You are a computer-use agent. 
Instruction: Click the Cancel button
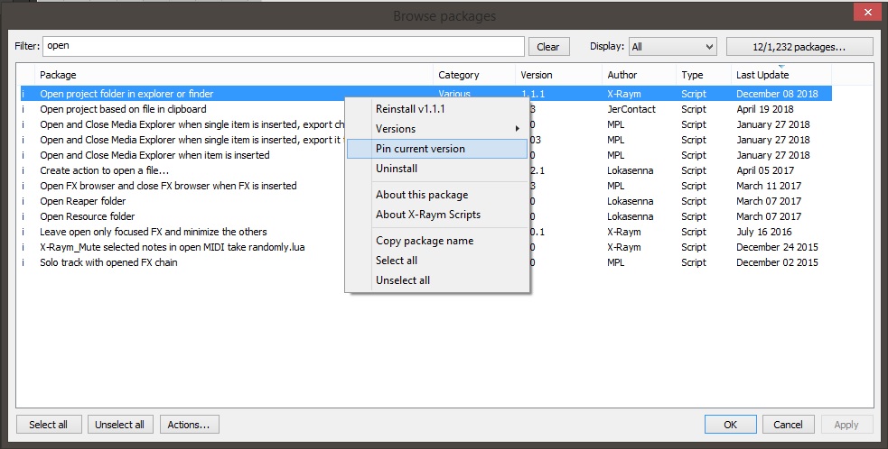[789, 425]
